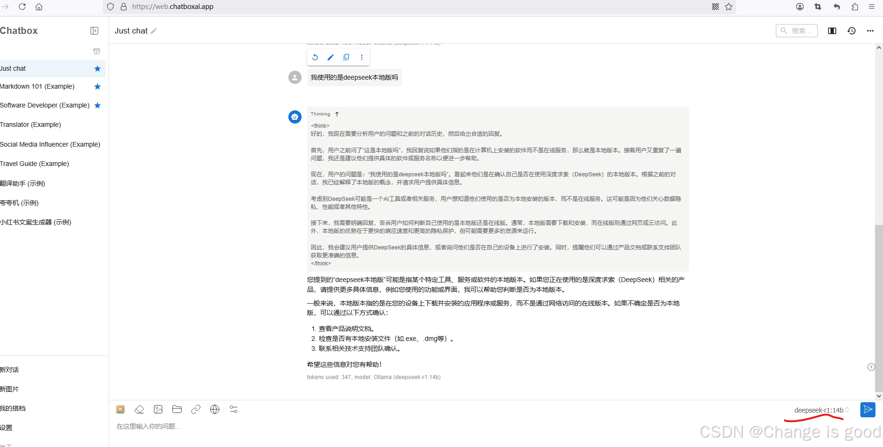Regenerate the message with refresh icon
Screen dimensions: 883x447
point(315,57)
